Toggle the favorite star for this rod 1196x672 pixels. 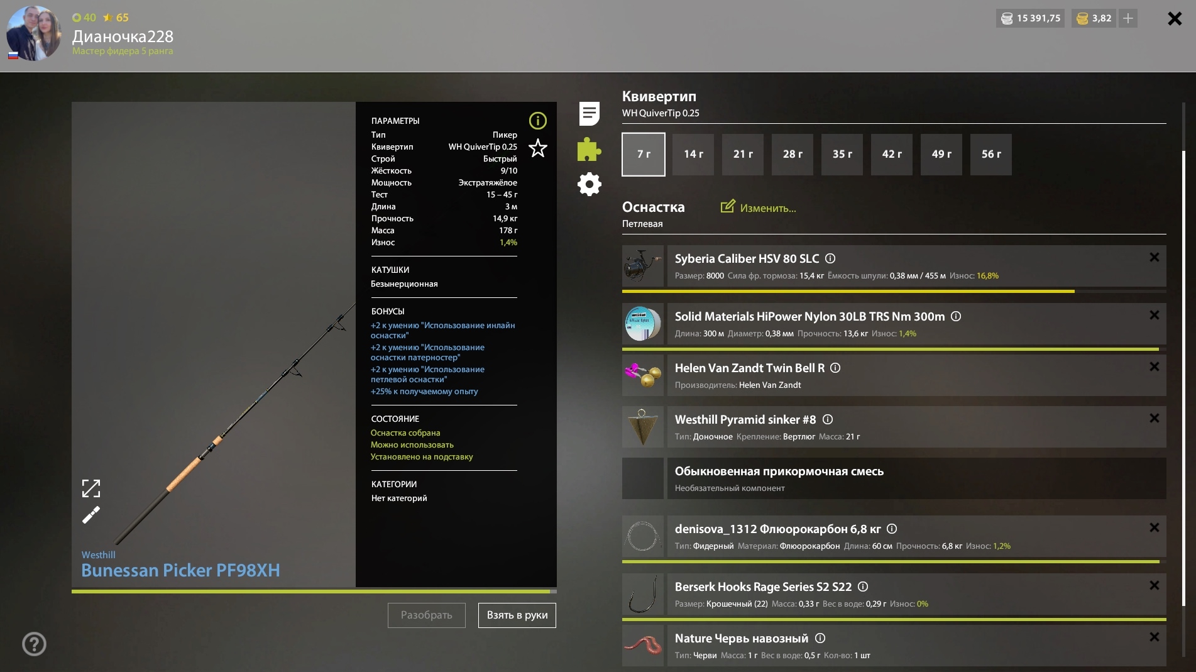537,148
